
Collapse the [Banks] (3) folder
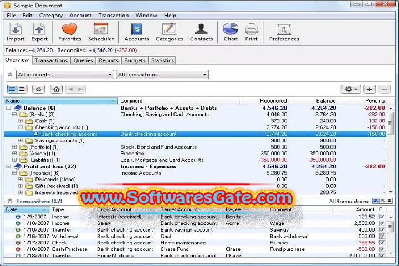click(x=14, y=115)
